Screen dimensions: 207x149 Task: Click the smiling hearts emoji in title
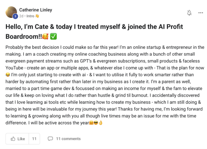click(45, 36)
